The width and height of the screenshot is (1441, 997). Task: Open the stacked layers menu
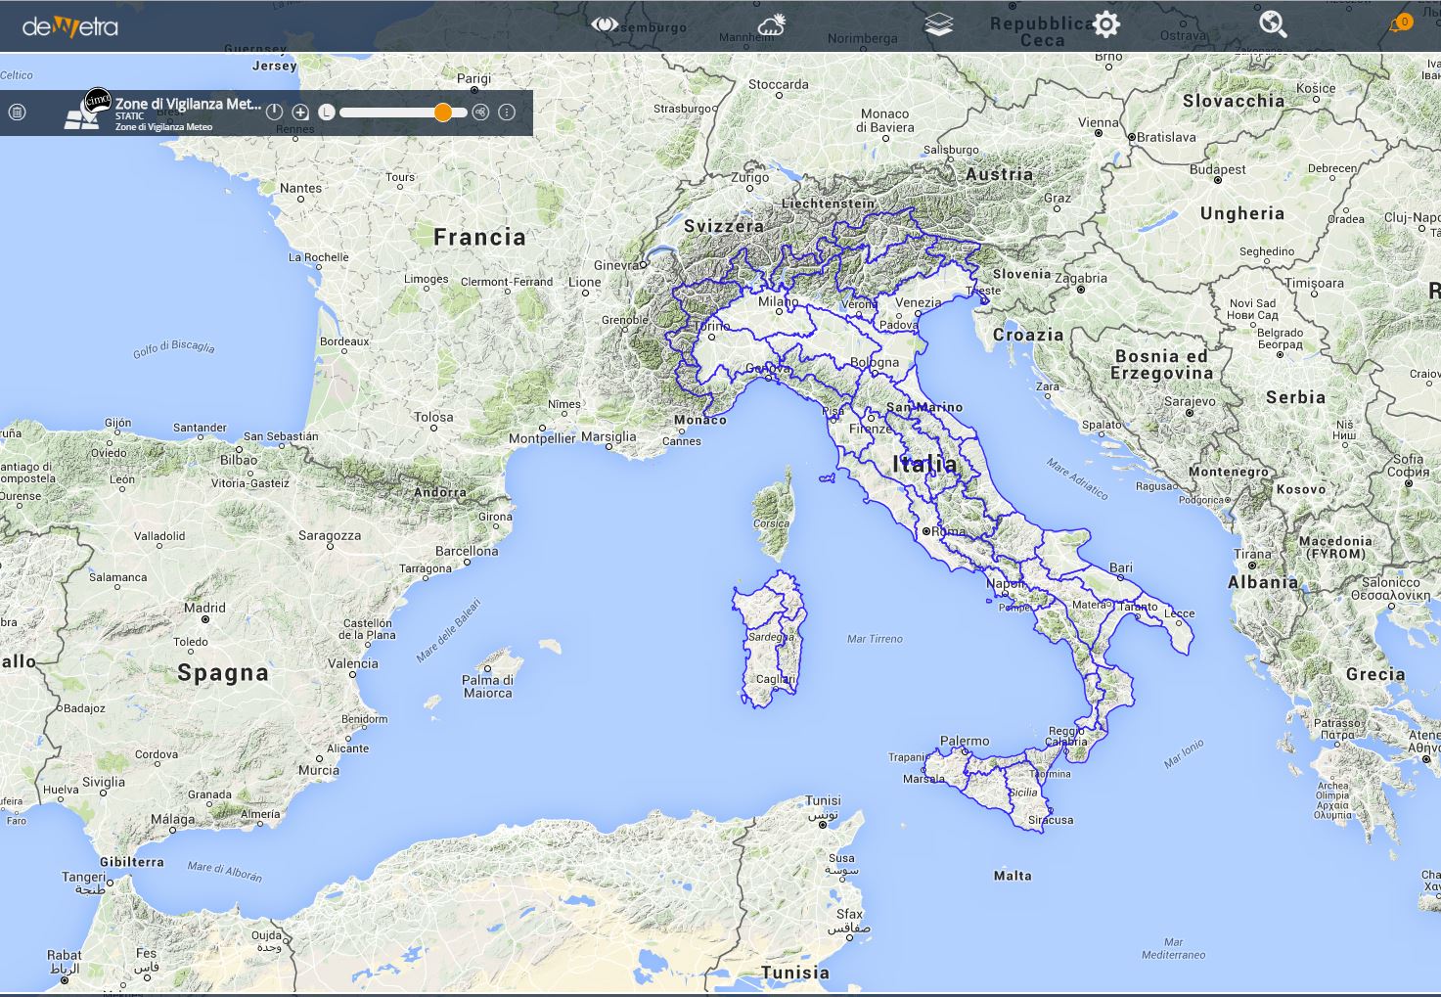pyautogui.click(x=938, y=25)
